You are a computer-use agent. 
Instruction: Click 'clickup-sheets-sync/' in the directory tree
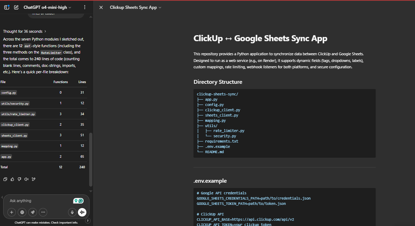click(217, 94)
